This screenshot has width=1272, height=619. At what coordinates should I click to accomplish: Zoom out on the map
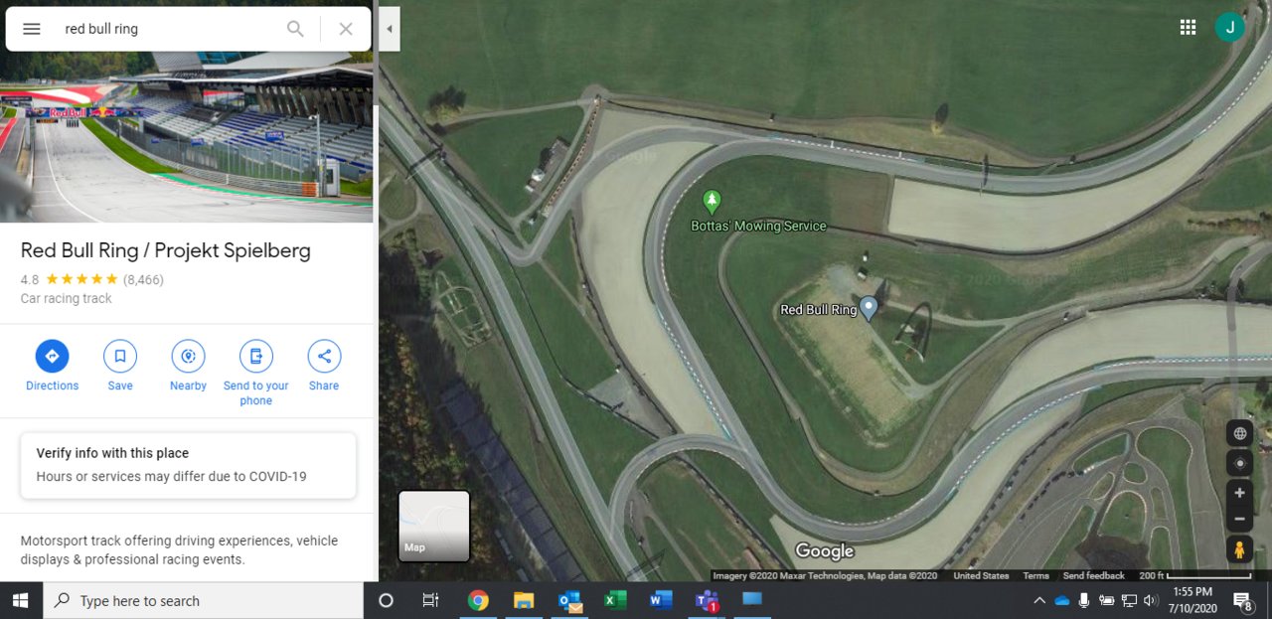pyautogui.click(x=1239, y=519)
